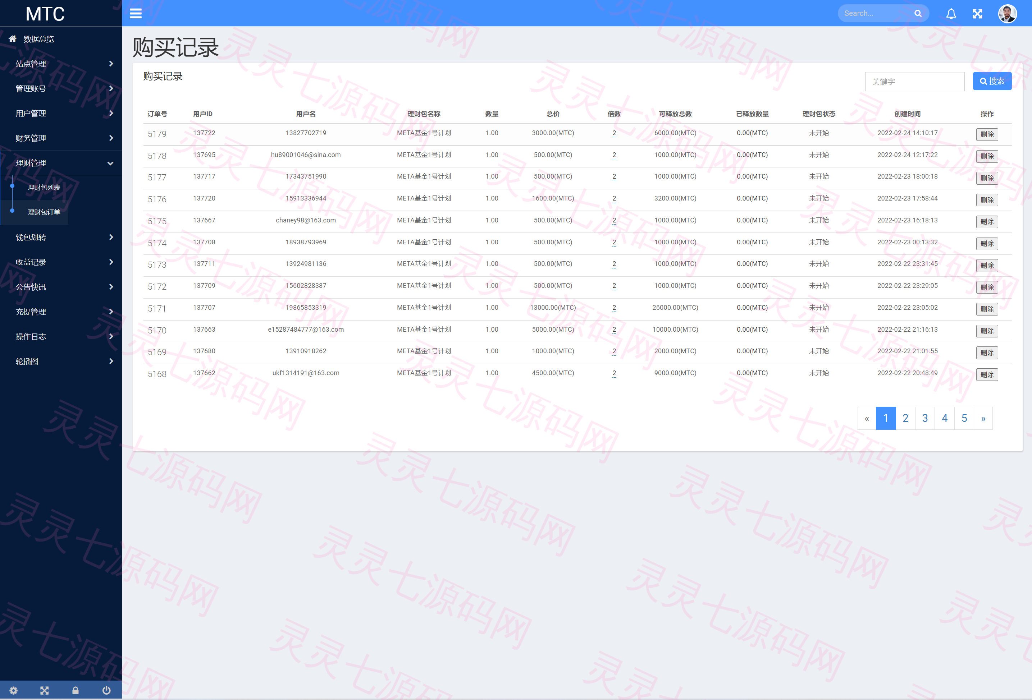Open 数据总览 home dashboard

[x=61, y=38]
